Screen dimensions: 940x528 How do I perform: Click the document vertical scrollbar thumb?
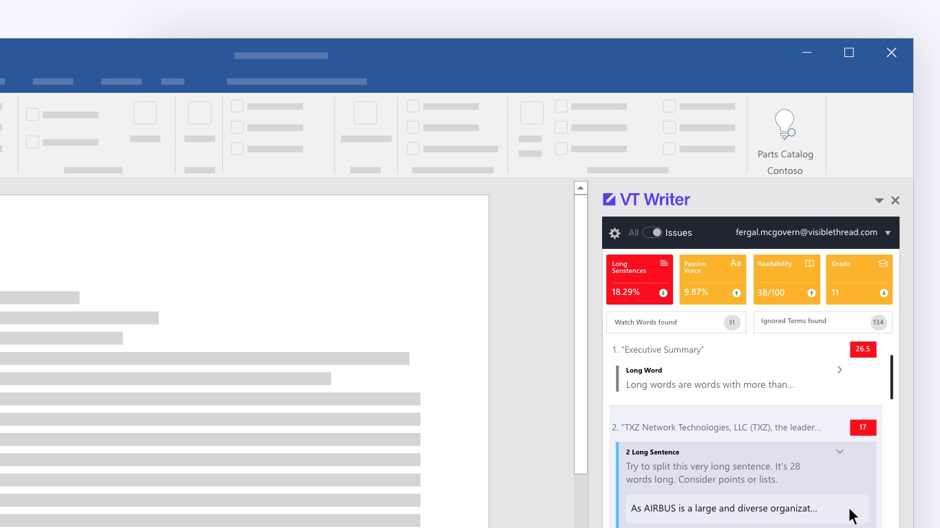581,334
